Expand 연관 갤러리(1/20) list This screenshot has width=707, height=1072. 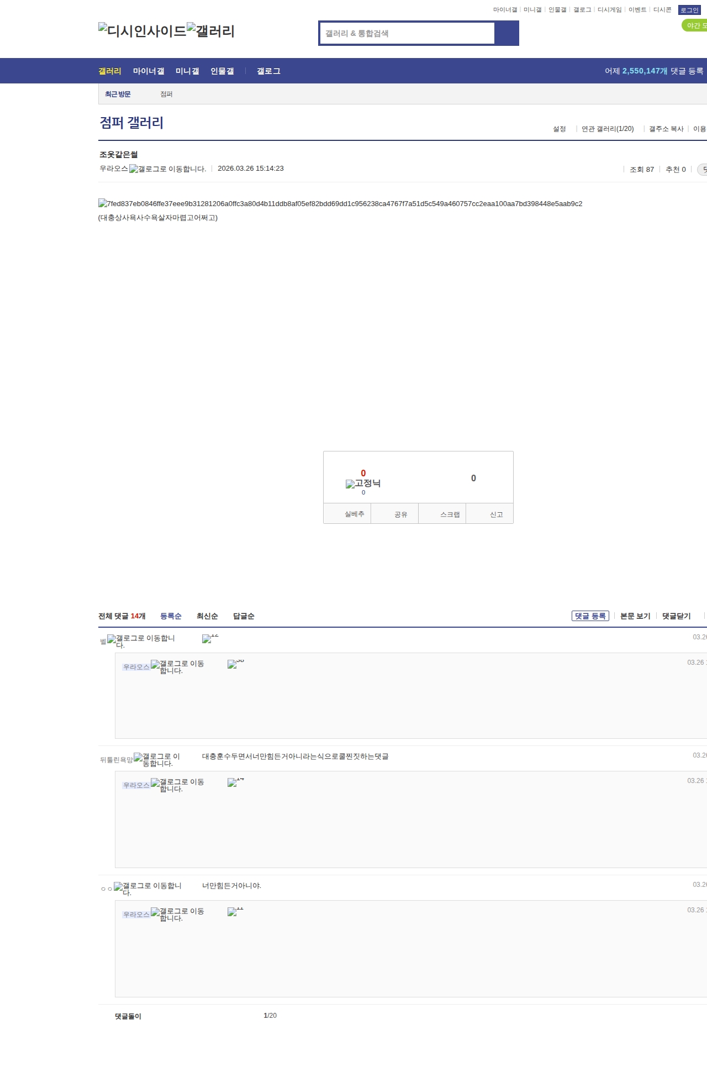[608, 129]
